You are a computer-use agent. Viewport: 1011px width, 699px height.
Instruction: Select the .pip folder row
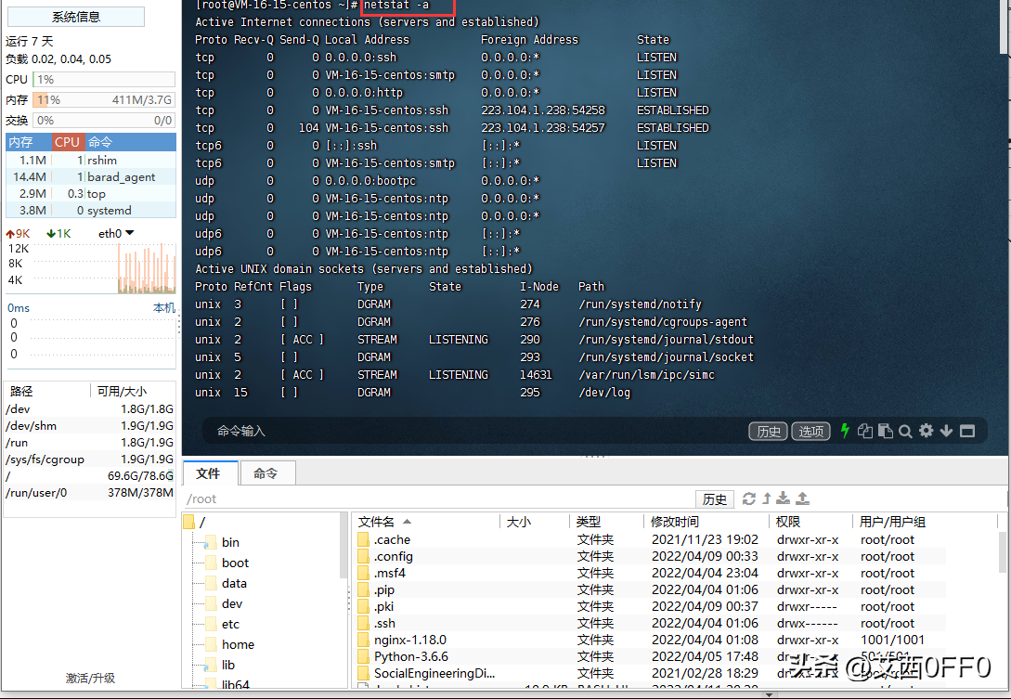point(651,590)
